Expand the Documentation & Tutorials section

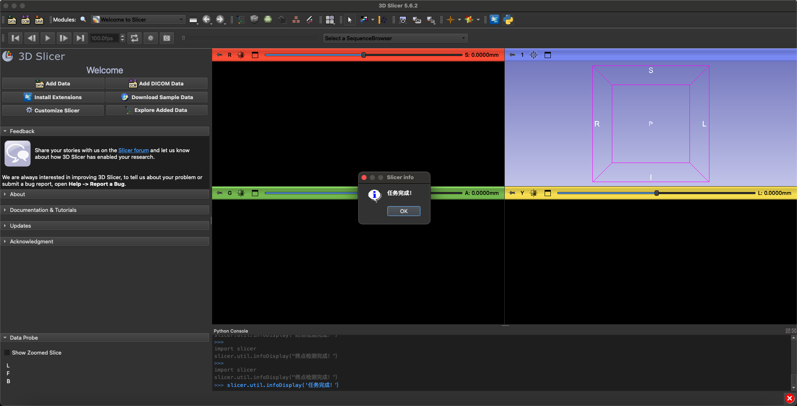click(43, 210)
